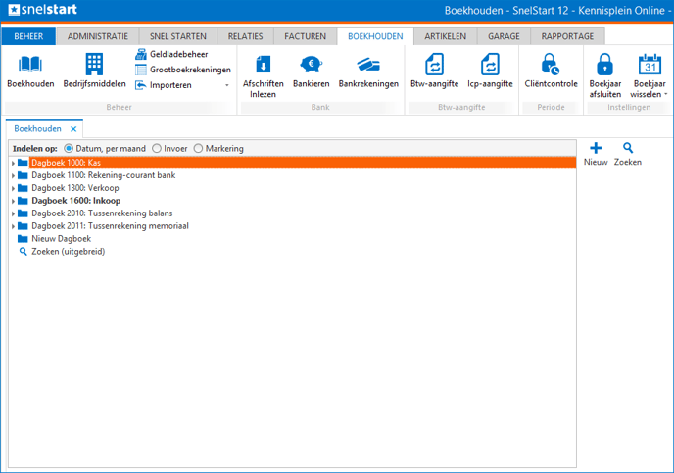Open the Boekjaar wisselen dropdown
The image size is (674, 473).
point(649,74)
